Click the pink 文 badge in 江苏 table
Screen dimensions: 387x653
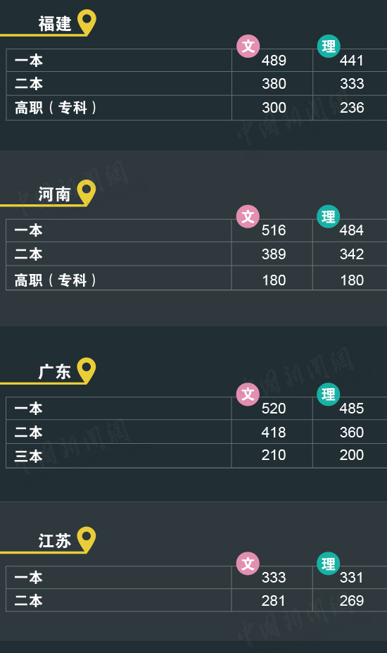pos(248,564)
